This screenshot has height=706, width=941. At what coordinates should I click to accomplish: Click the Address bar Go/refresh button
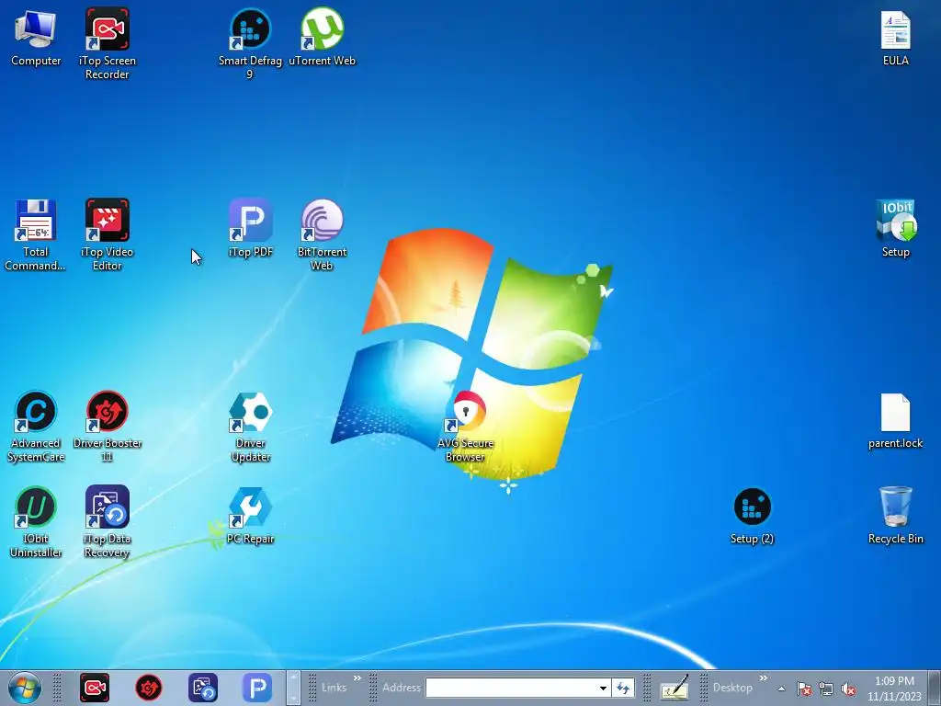(x=623, y=688)
